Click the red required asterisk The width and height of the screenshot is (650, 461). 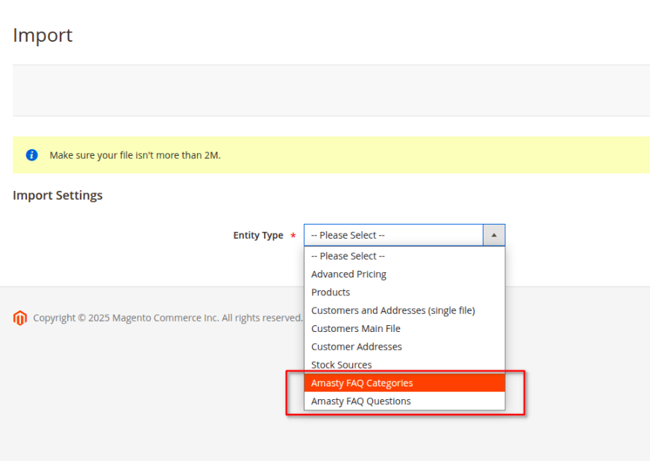pyautogui.click(x=293, y=236)
